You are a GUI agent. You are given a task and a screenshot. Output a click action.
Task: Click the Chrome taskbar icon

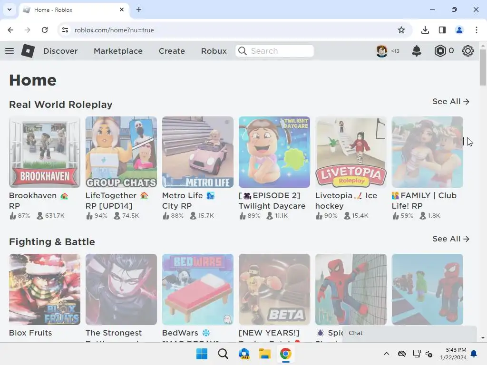tap(285, 354)
